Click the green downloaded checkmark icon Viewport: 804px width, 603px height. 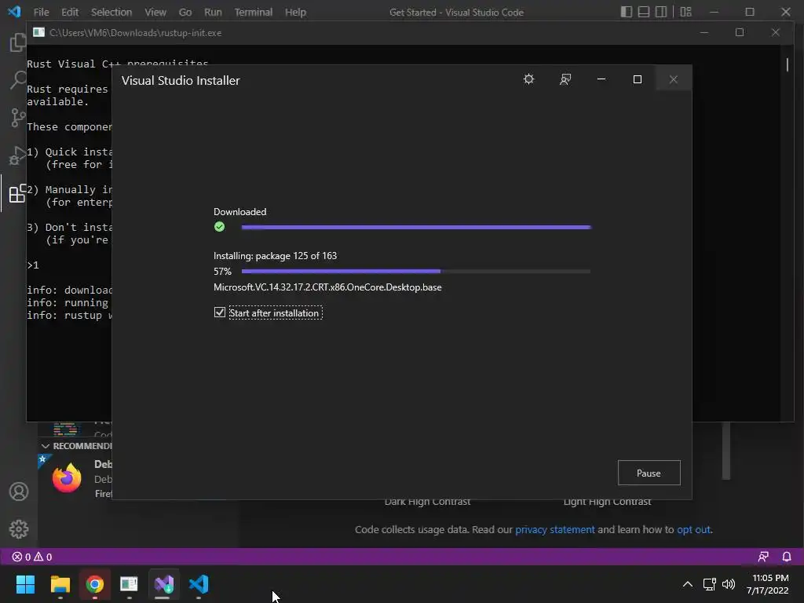pos(220,227)
